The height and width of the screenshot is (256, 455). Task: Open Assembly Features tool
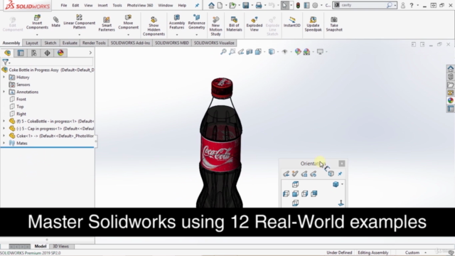177,22
